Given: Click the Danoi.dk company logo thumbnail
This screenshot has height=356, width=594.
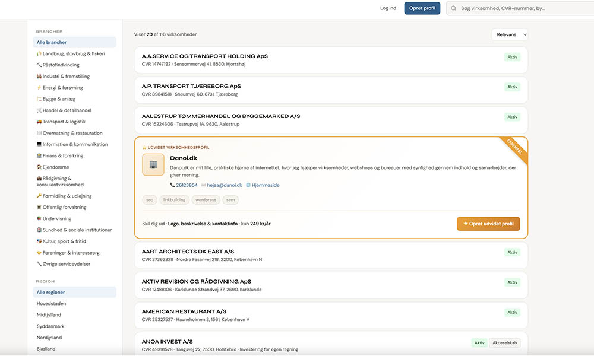Looking at the screenshot, I should [x=153, y=164].
